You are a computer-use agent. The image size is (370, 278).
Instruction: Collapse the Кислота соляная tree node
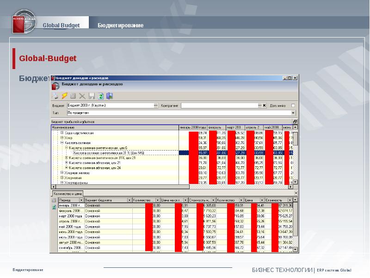(x=62, y=143)
